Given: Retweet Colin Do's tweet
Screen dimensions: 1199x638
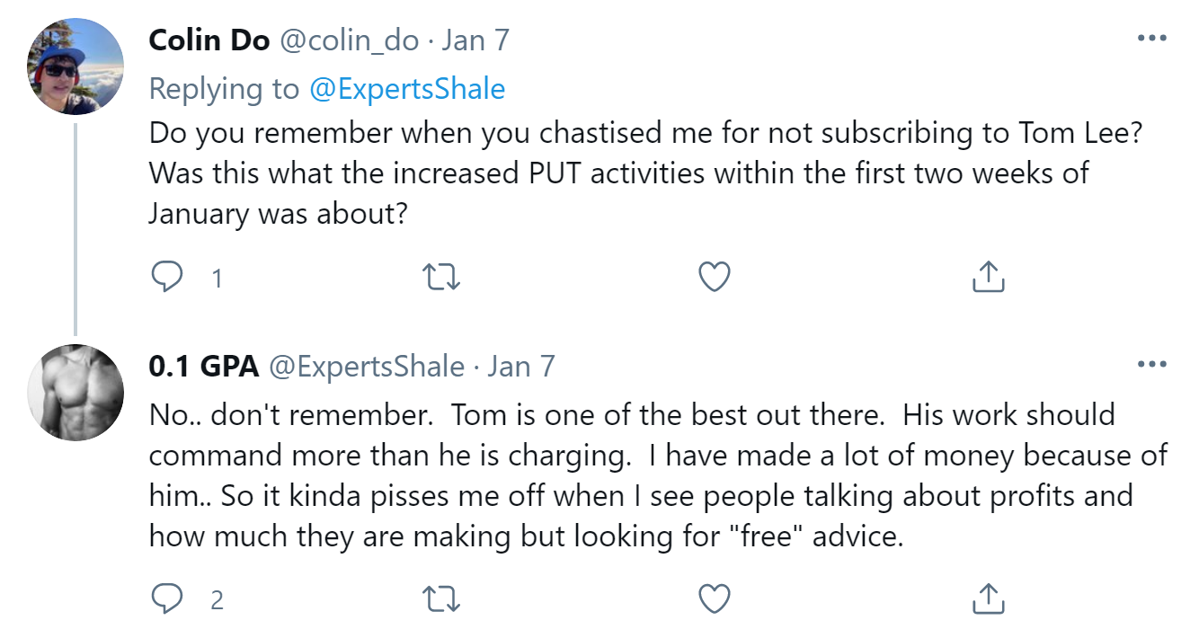Looking at the screenshot, I should [440, 278].
